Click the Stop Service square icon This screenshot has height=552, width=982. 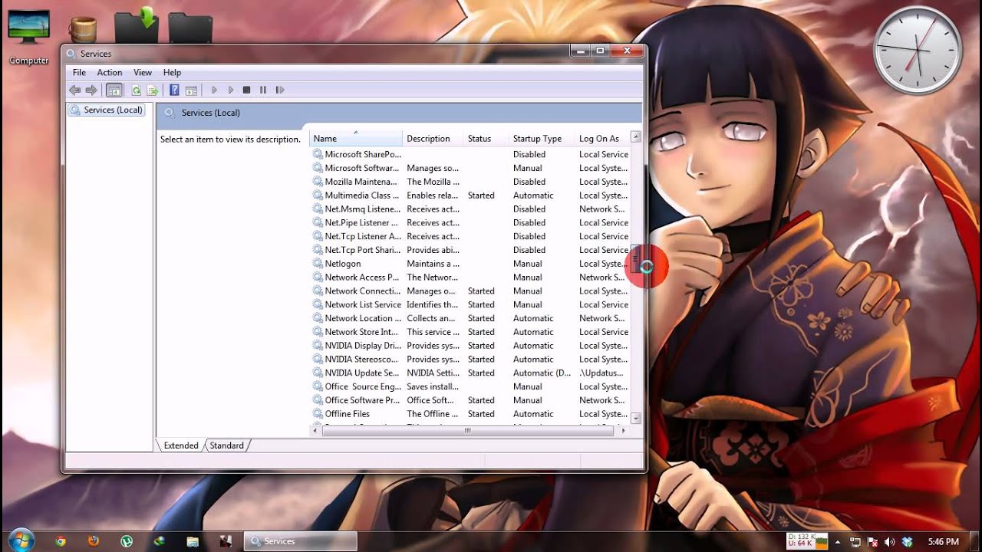[x=246, y=90]
